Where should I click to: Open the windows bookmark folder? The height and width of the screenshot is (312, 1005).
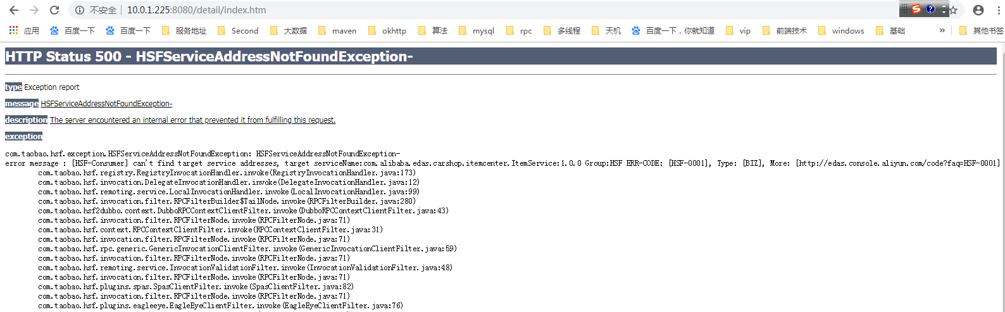point(841,30)
